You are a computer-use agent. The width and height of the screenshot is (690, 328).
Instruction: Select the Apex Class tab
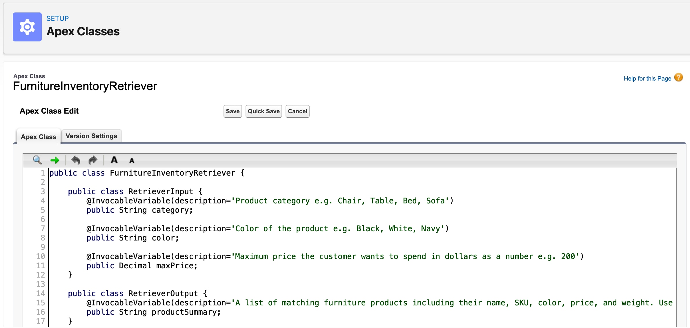(x=39, y=137)
